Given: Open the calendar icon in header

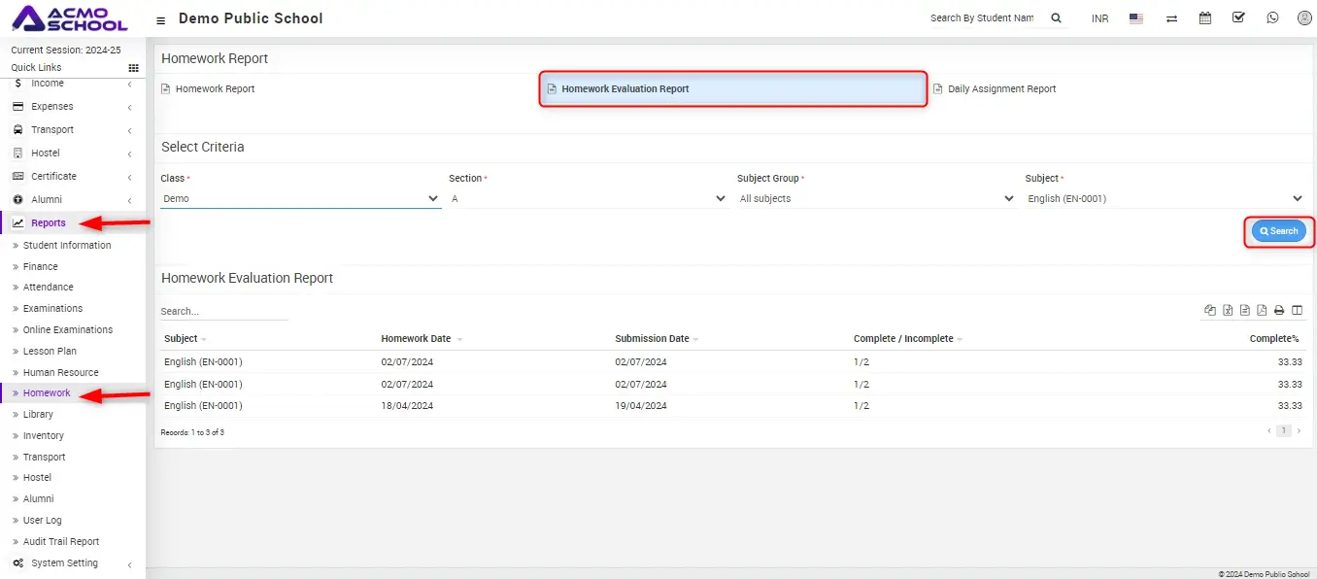Looking at the screenshot, I should (x=1205, y=17).
